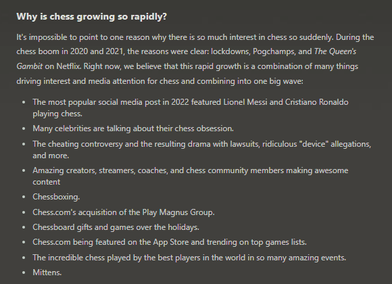This screenshot has height=284, width=392.
Task: Click 'and more.' on the wrapped bullet line
Action: pos(51,156)
